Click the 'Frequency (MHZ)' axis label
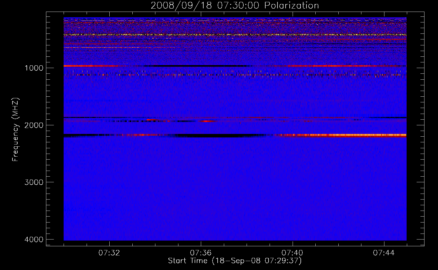Viewport: 438px width, 270px height. tap(16, 130)
